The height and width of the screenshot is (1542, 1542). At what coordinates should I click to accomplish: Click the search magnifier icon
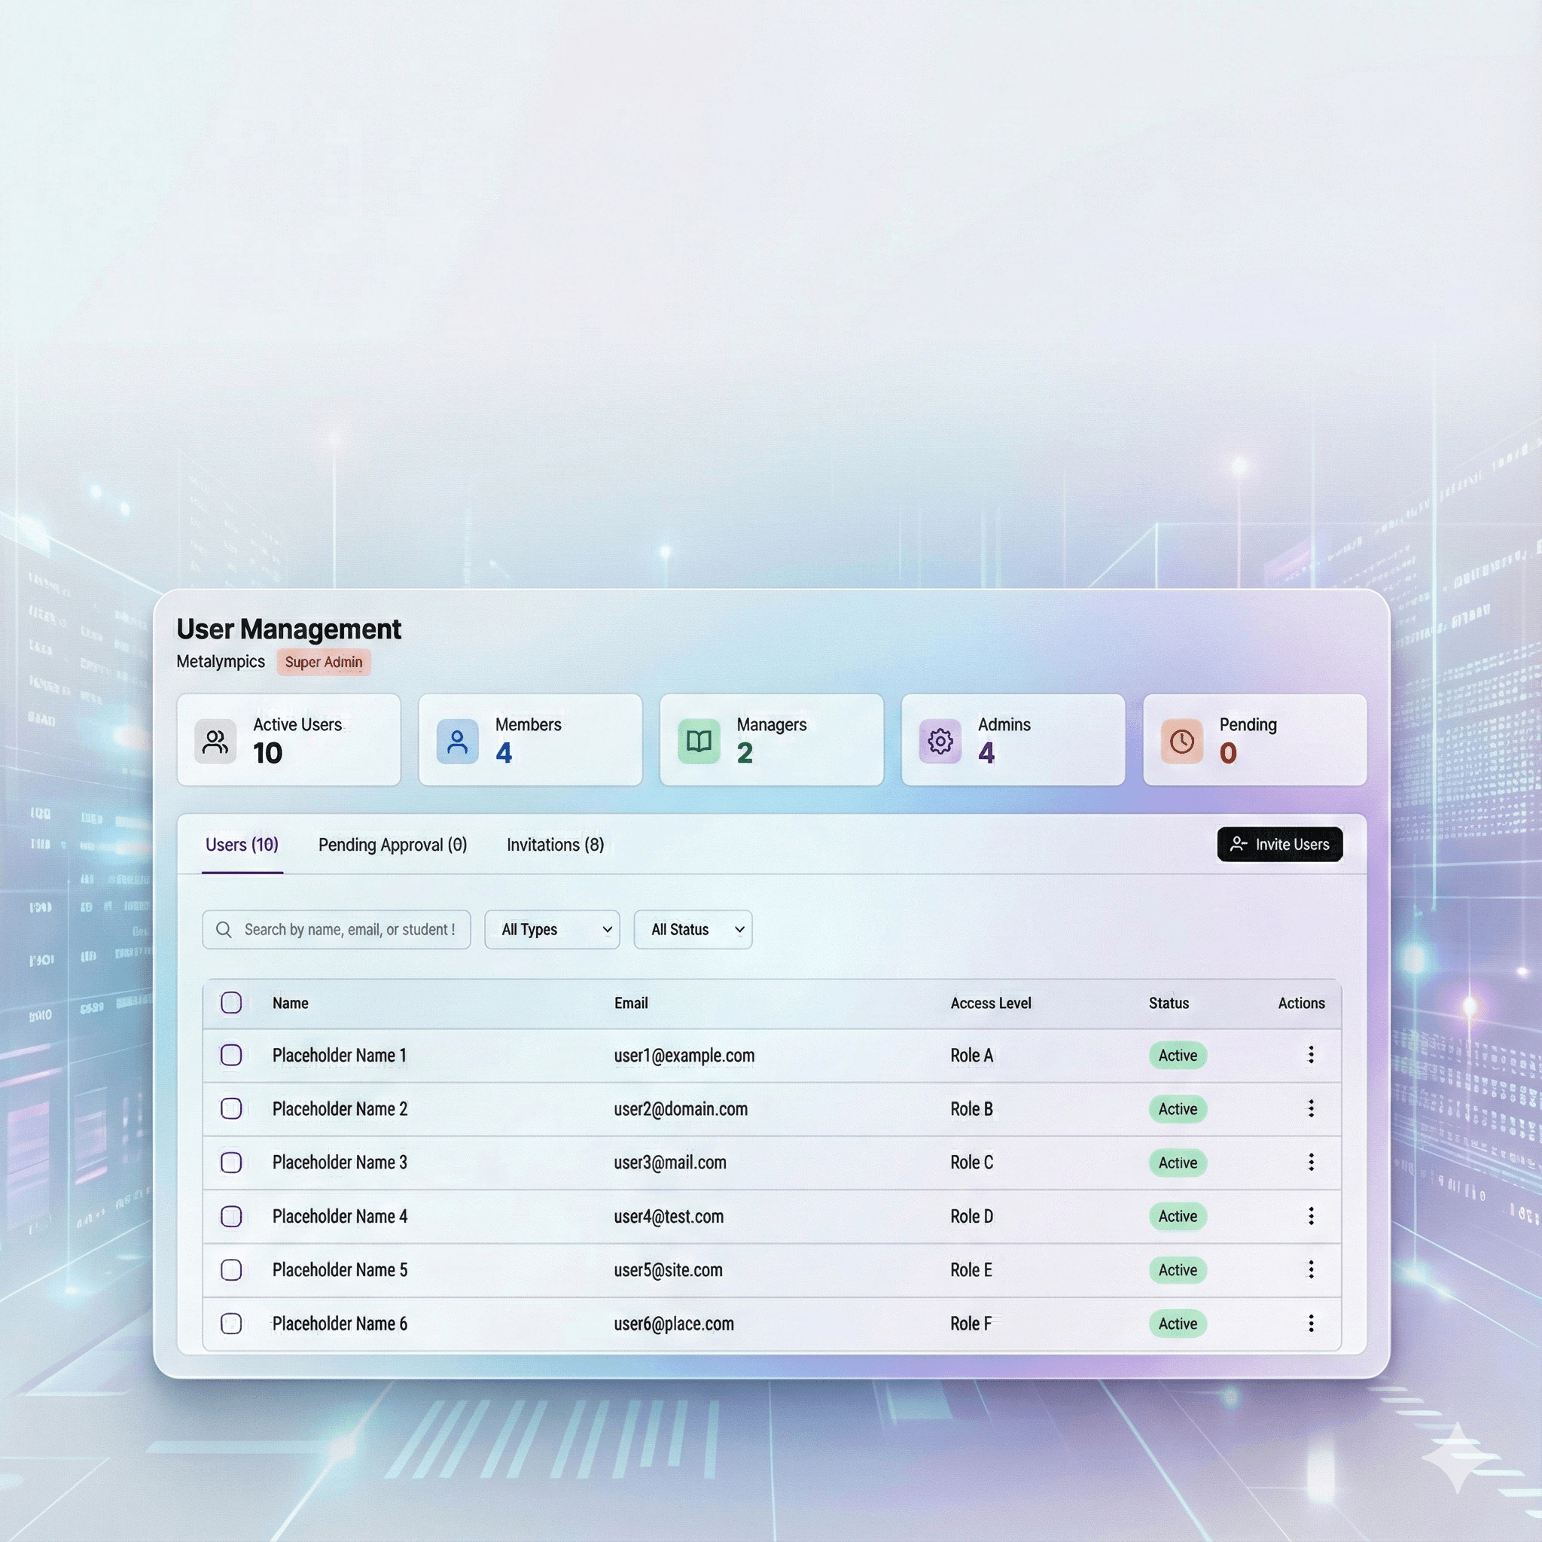[x=224, y=930]
